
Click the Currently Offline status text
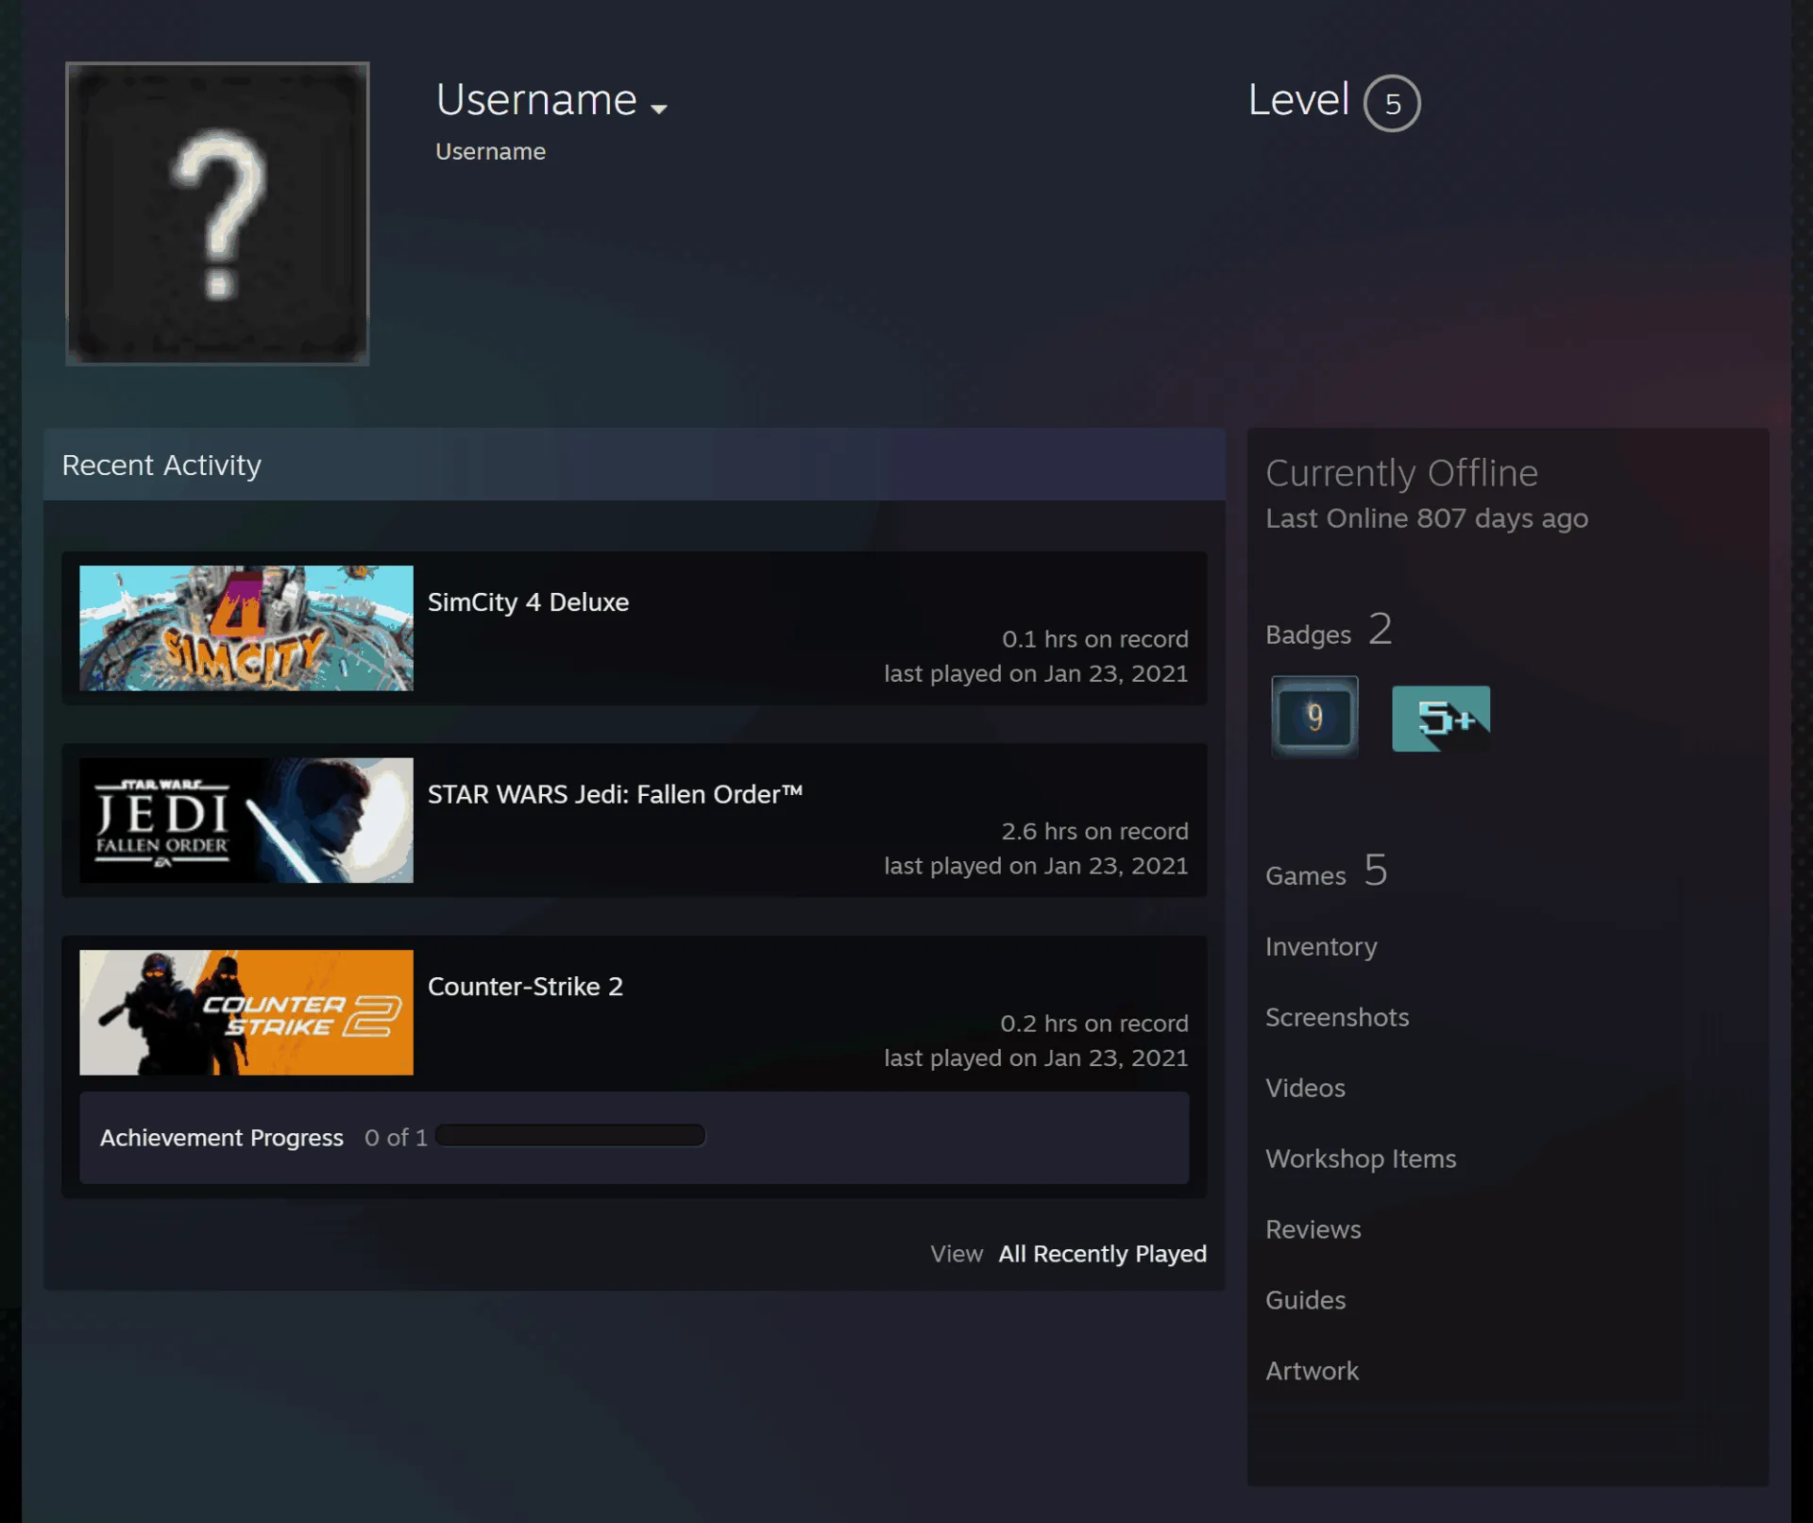[1401, 473]
